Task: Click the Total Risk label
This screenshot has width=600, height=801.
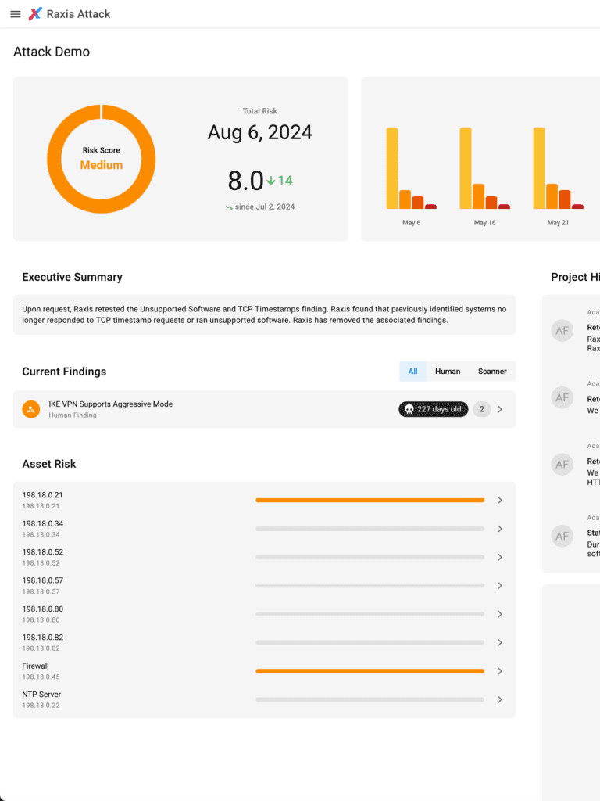Action: tap(259, 111)
